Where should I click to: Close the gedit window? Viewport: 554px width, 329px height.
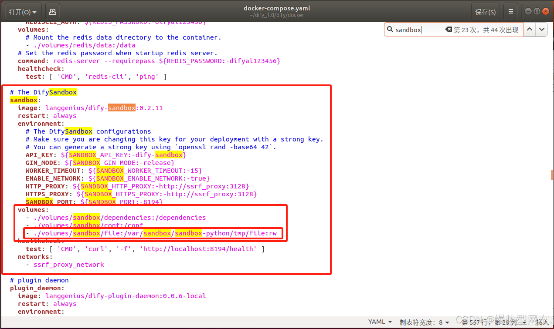[x=546, y=11]
